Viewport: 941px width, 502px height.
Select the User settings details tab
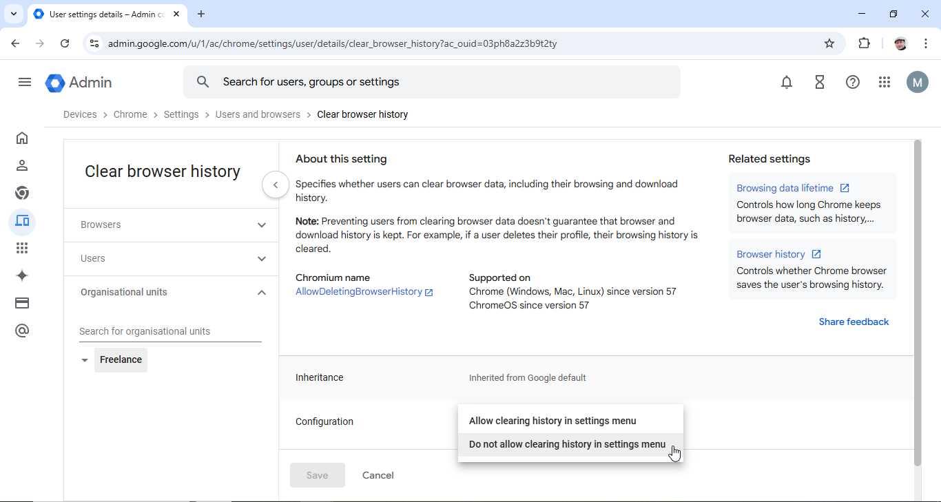coord(107,14)
